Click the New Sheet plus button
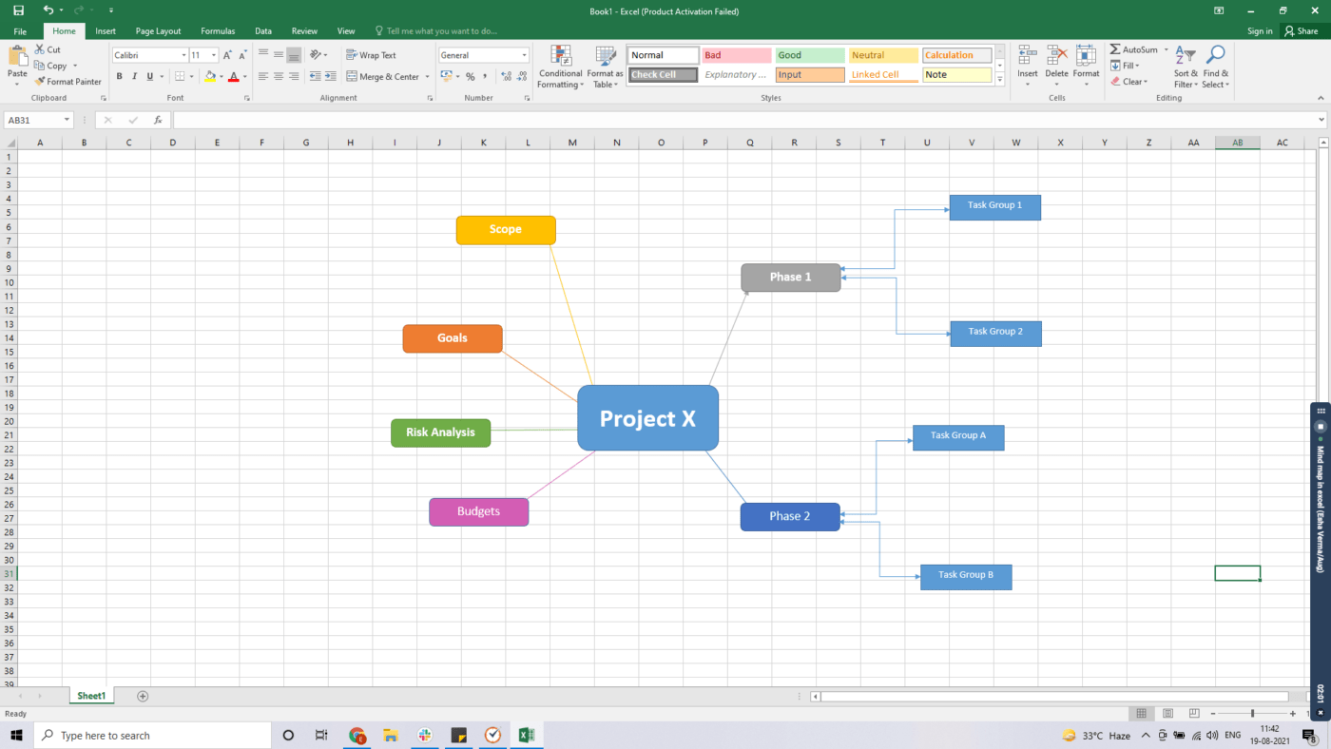1331x749 pixels. pyautogui.click(x=143, y=696)
